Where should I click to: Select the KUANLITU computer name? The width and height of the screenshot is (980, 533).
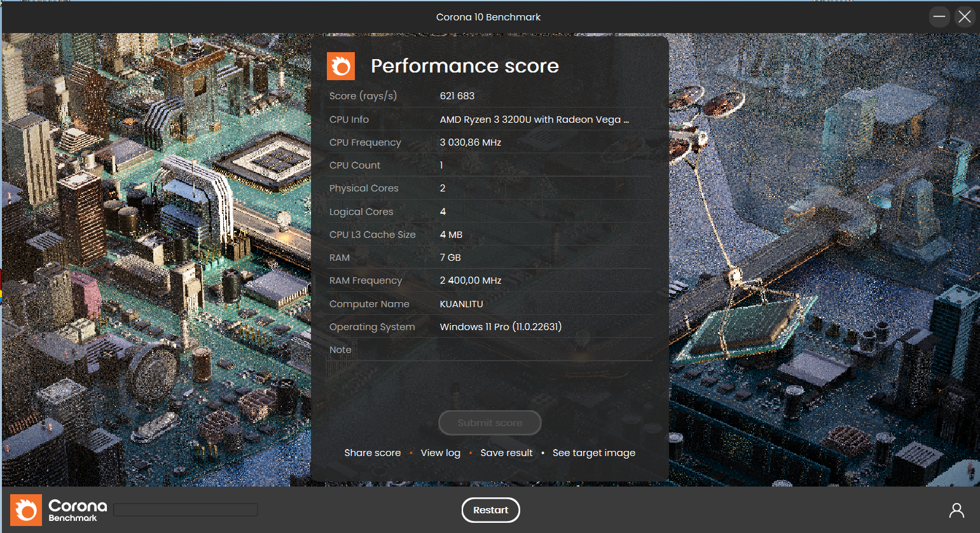pyautogui.click(x=462, y=304)
